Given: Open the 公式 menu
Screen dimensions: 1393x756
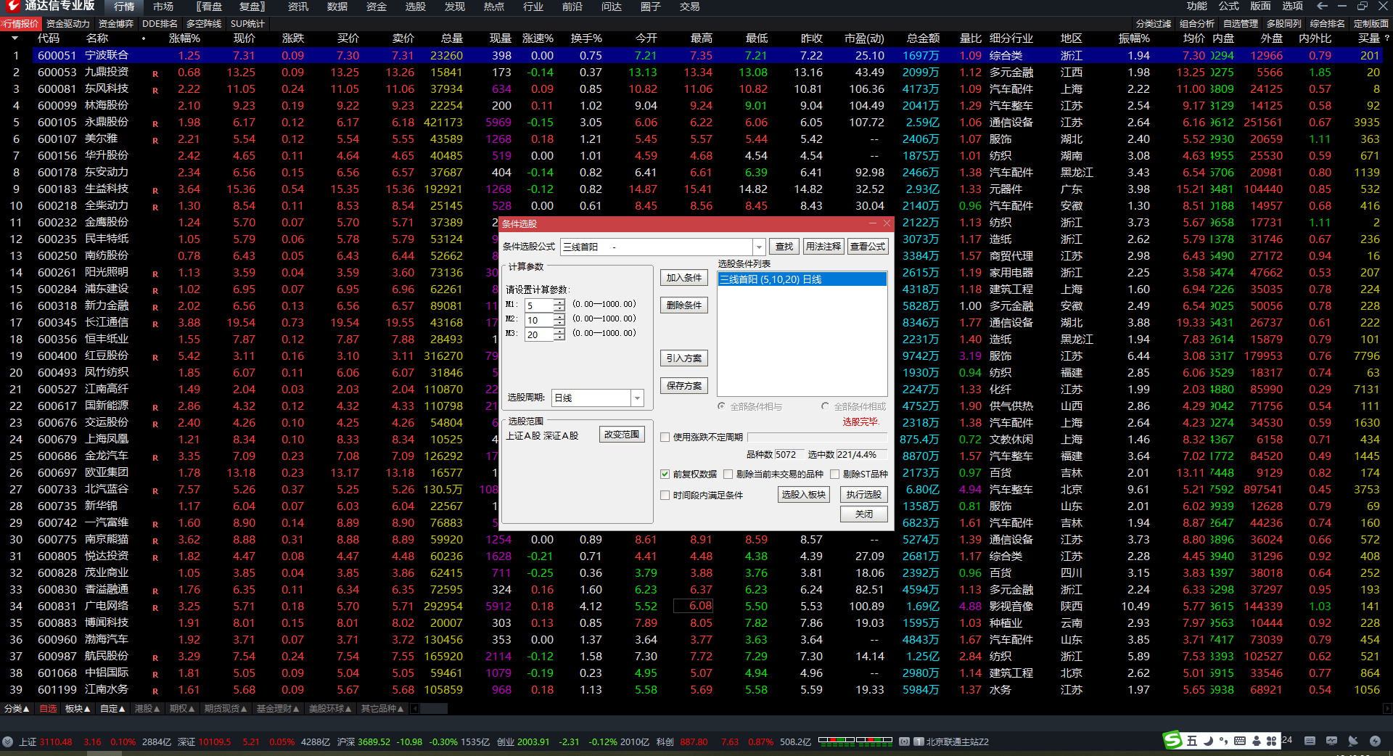Looking at the screenshot, I should click(1229, 7).
